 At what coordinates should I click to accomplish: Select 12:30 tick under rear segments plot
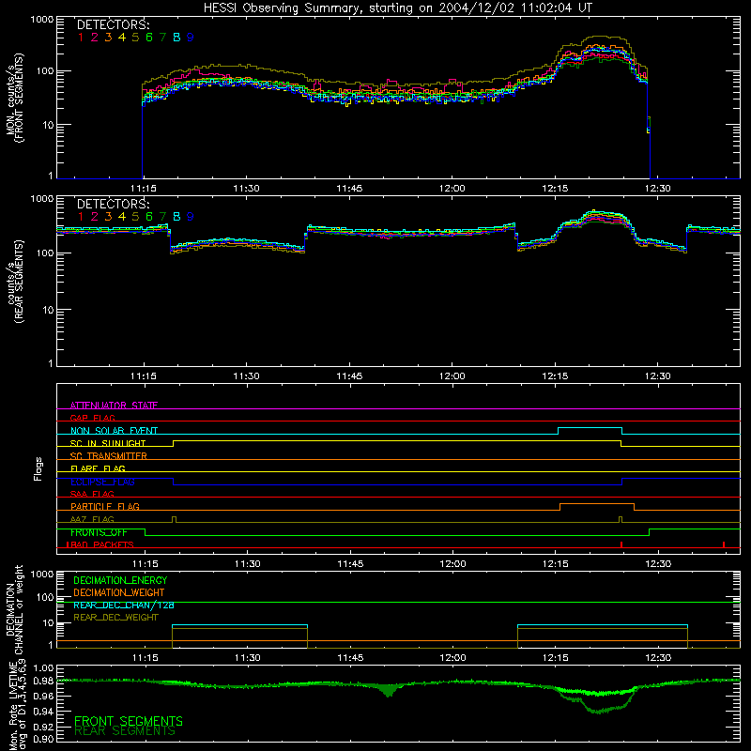coord(658,376)
